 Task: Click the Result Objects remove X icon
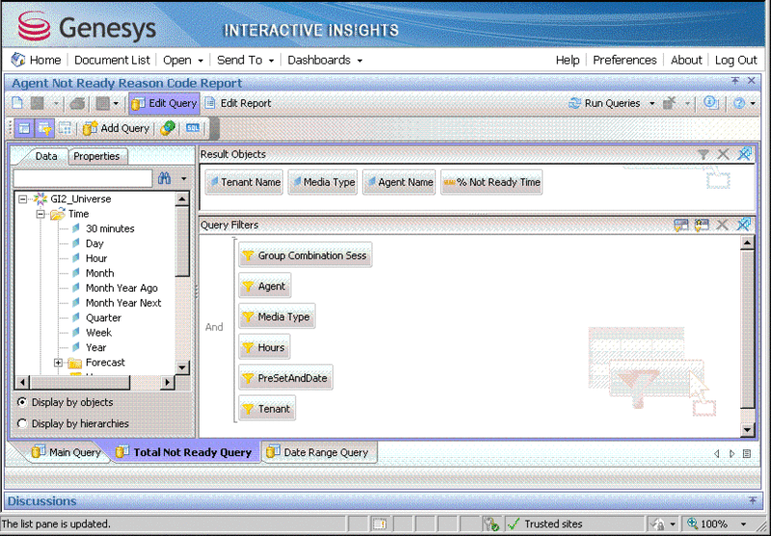coord(723,155)
